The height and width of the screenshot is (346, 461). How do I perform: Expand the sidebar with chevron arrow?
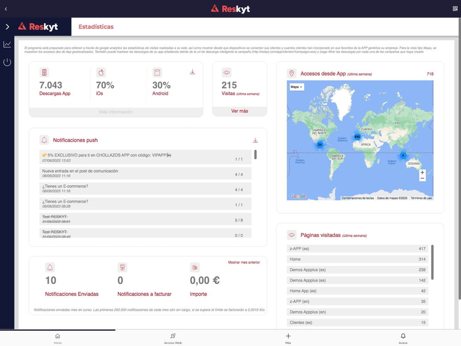coord(7,27)
